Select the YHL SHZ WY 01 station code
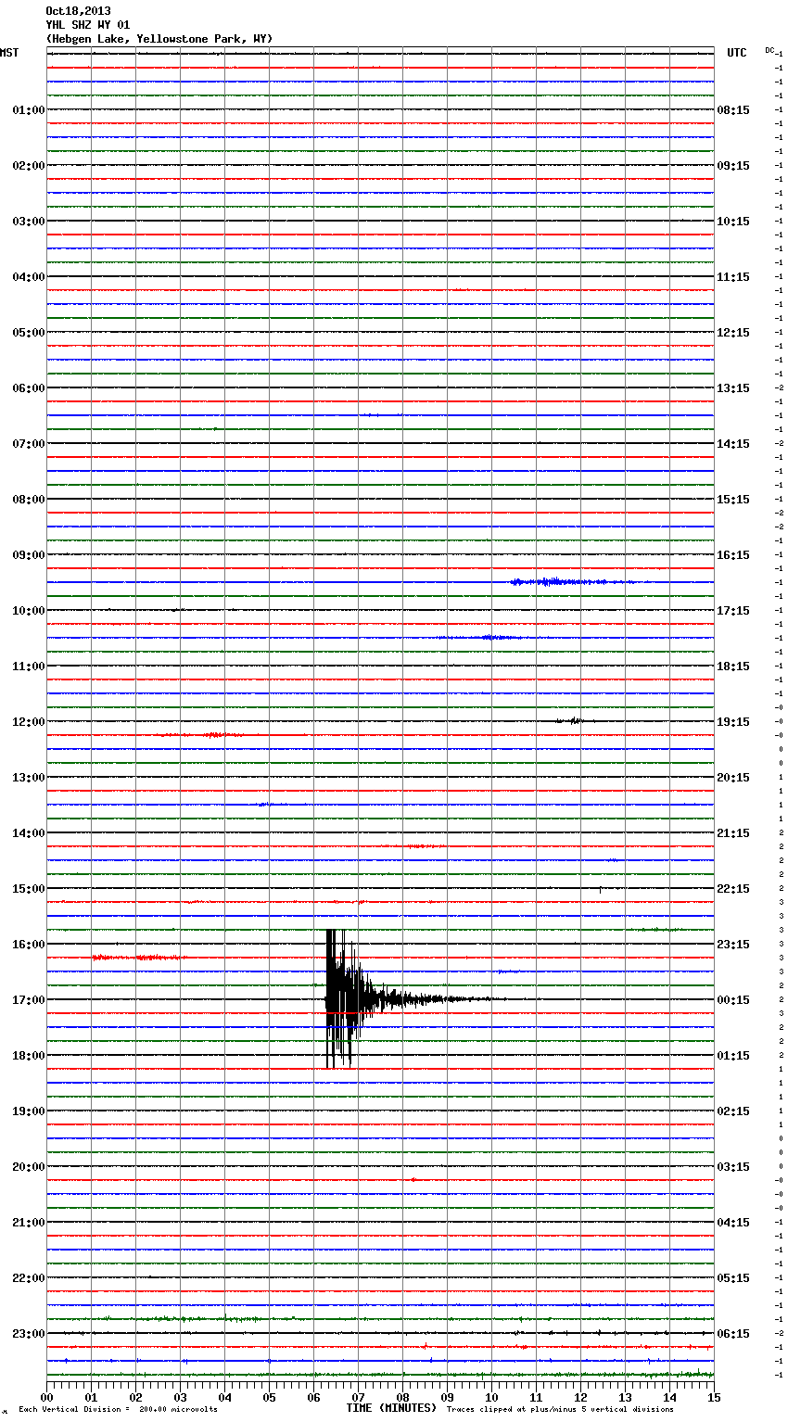Image resolution: width=788 pixels, height=1422 pixels. tap(88, 25)
